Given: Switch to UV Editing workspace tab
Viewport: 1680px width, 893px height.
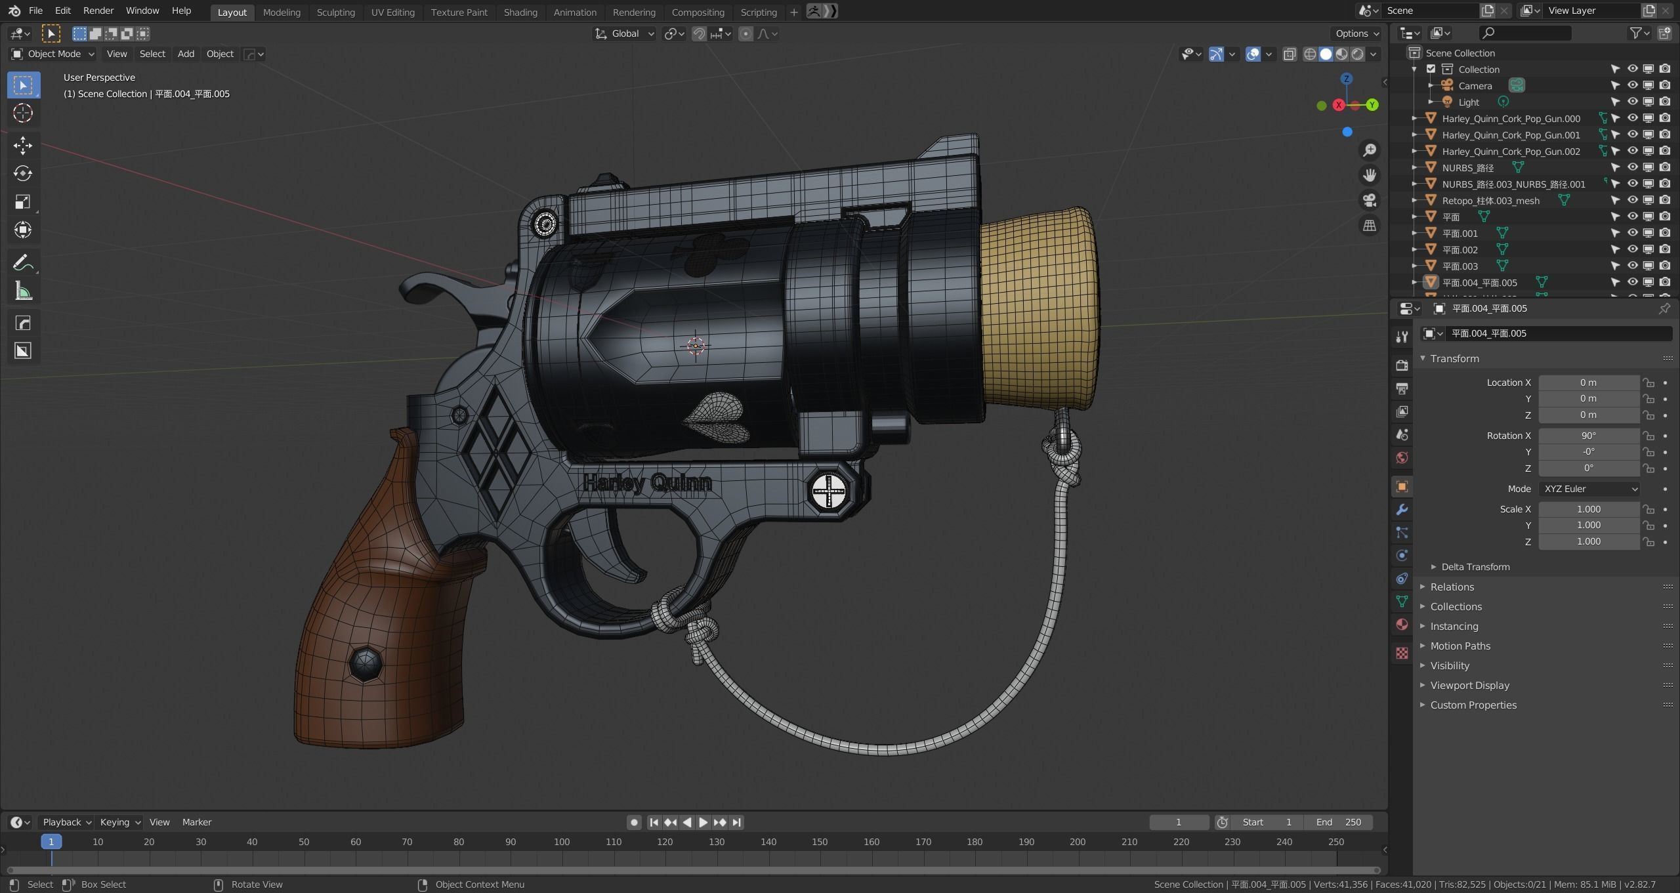Looking at the screenshot, I should (x=392, y=12).
